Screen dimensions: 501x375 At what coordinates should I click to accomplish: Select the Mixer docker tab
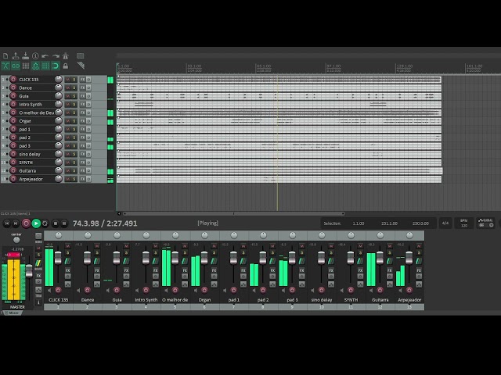click(x=12, y=312)
